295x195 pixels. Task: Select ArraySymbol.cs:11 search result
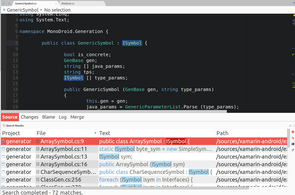tap(144, 149)
